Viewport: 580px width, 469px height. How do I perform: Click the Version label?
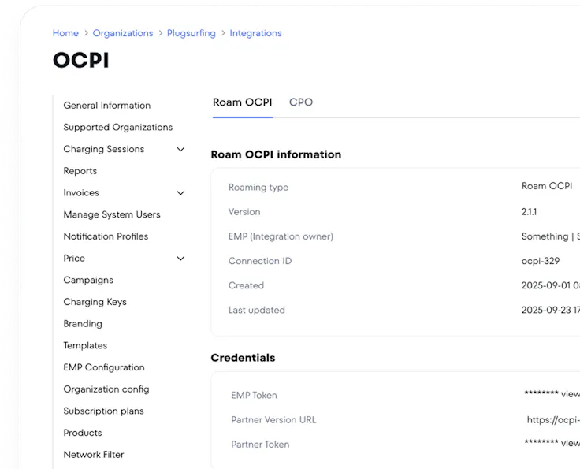coord(244,212)
